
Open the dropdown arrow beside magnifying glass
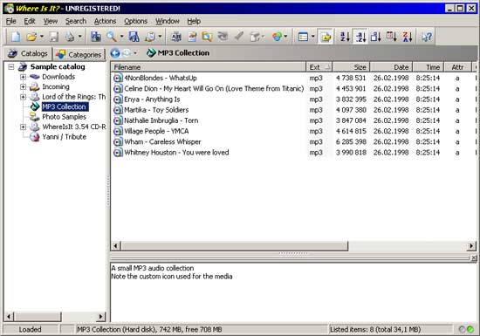tap(121, 37)
